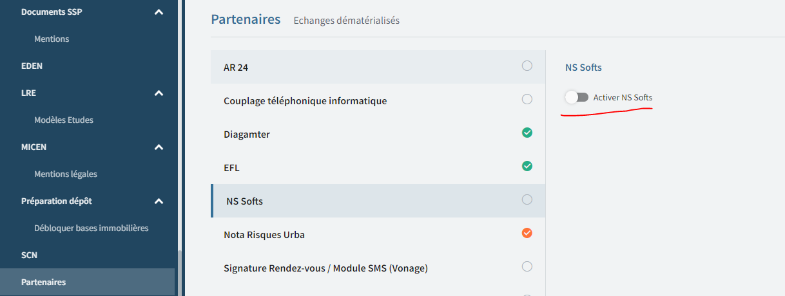
Task: Collapse the LRE sidebar section
Action: 159,93
